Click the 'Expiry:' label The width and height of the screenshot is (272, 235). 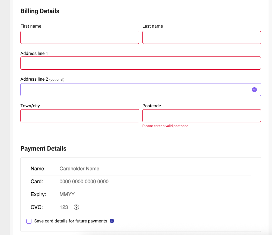(x=38, y=194)
